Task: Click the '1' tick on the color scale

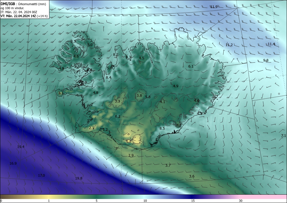Action: (49, 201)
